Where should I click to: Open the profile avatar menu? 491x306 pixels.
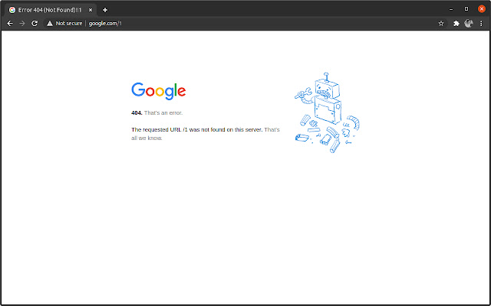pyautogui.click(x=469, y=23)
